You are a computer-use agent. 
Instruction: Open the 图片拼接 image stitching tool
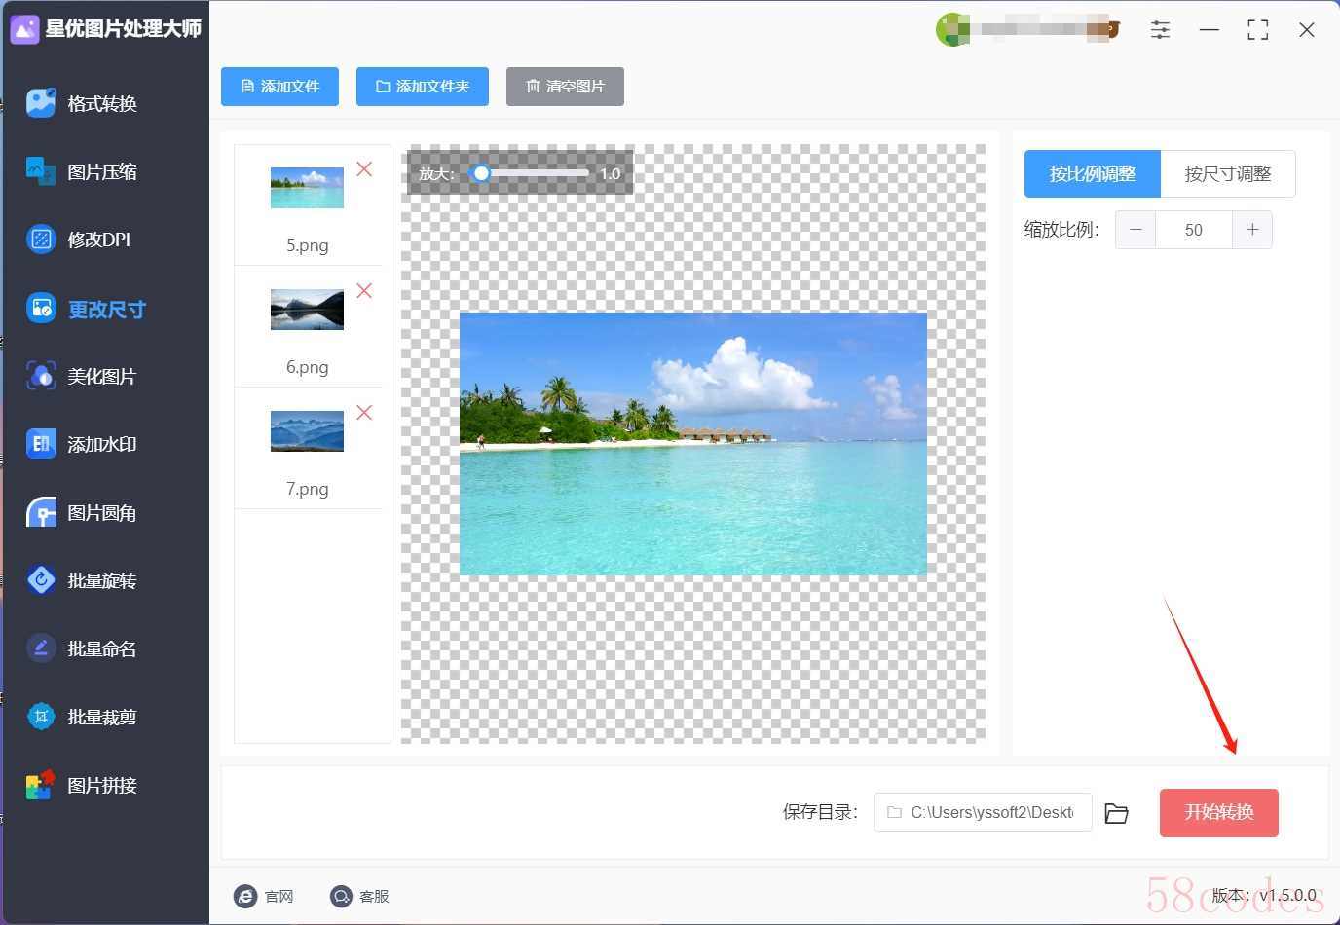coord(83,785)
